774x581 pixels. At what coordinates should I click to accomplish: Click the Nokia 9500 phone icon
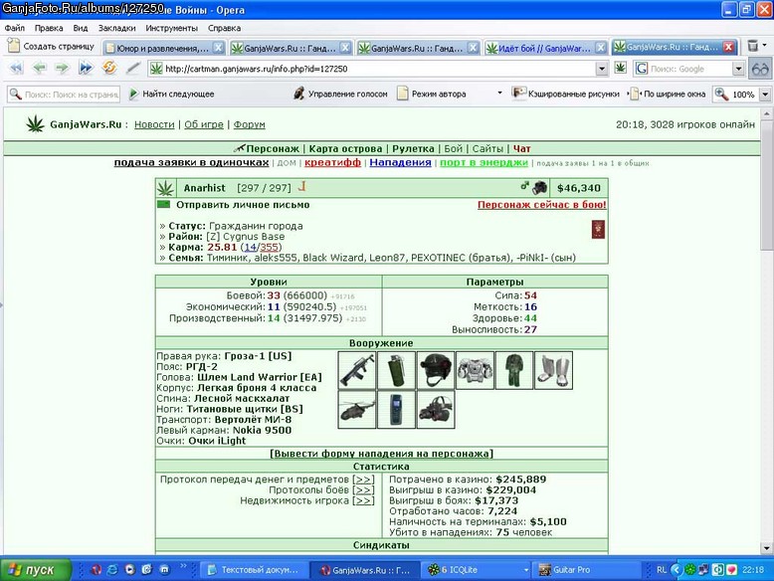[396, 409]
